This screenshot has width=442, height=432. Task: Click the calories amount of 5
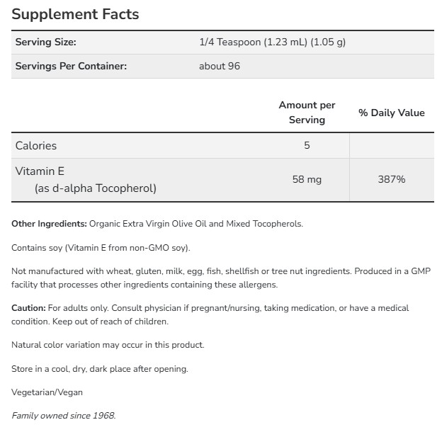(x=307, y=146)
